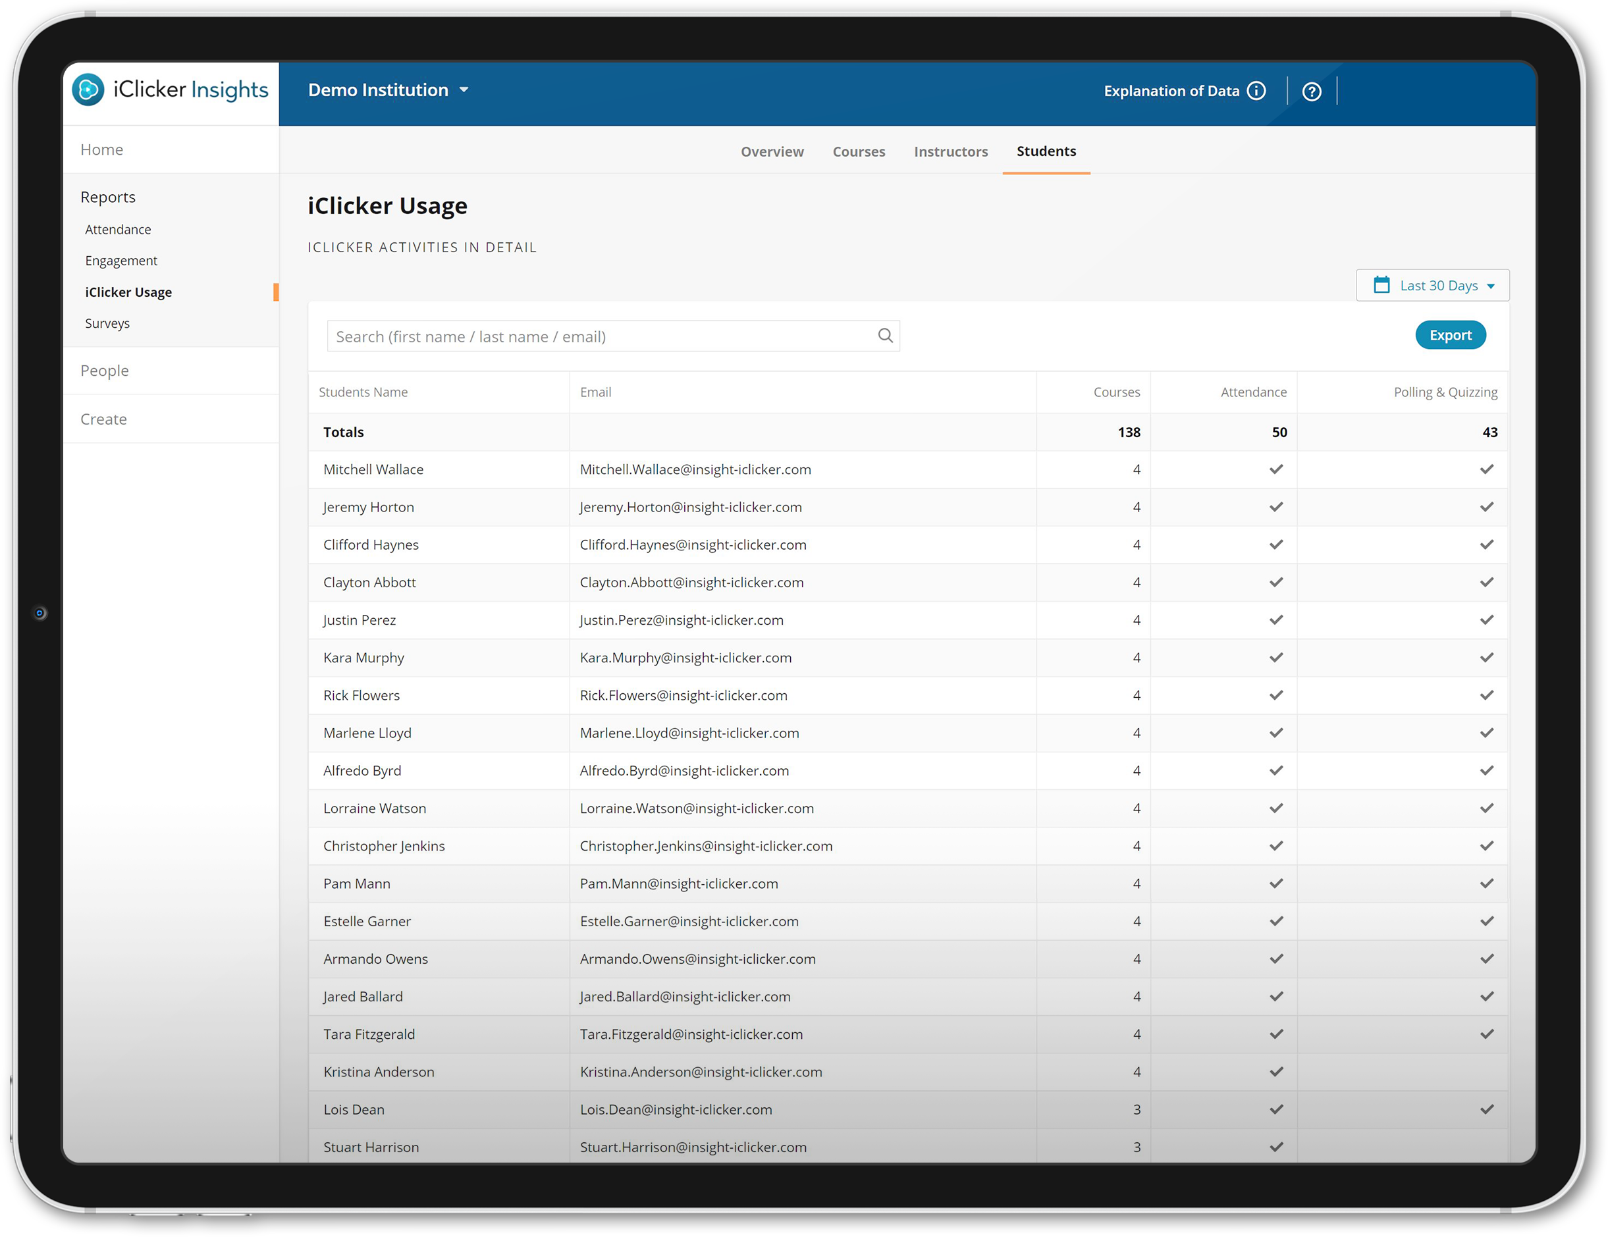Click the Reports sidebar heading

click(x=108, y=197)
